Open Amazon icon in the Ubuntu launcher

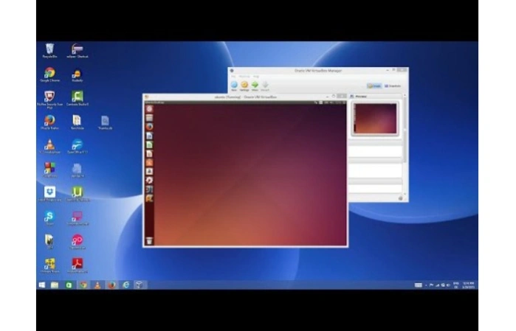(149, 171)
